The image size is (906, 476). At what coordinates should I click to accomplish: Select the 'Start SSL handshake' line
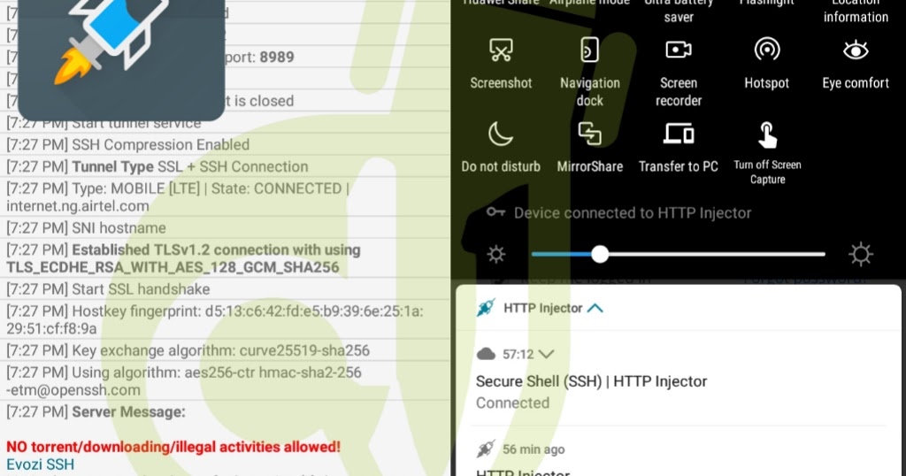[x=108, y=289]
